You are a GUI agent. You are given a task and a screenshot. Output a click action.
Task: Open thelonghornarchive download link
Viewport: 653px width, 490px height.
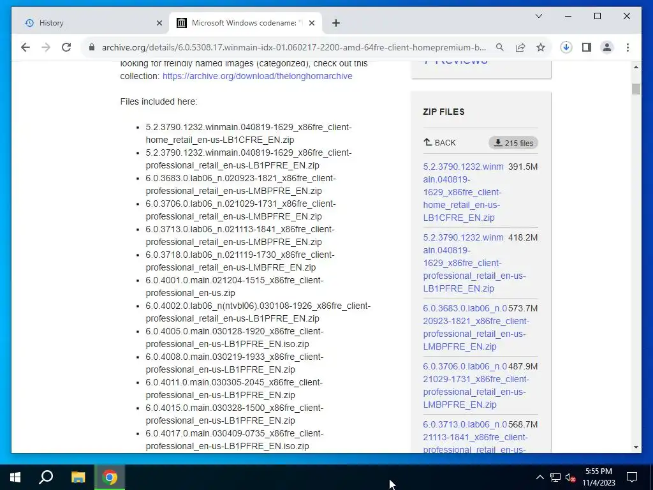coord(258,77)
